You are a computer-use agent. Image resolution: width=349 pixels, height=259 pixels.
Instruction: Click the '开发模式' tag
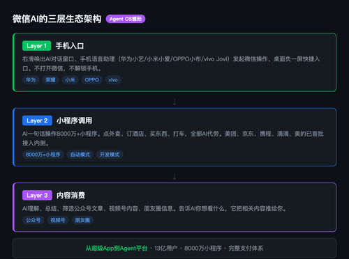110,155
